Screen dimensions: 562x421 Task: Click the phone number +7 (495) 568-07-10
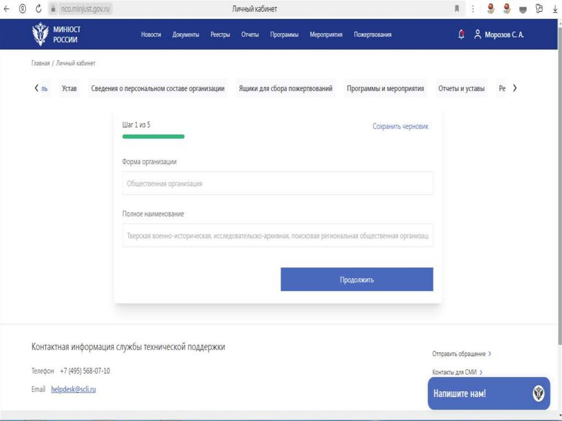(x=85, y=371)
